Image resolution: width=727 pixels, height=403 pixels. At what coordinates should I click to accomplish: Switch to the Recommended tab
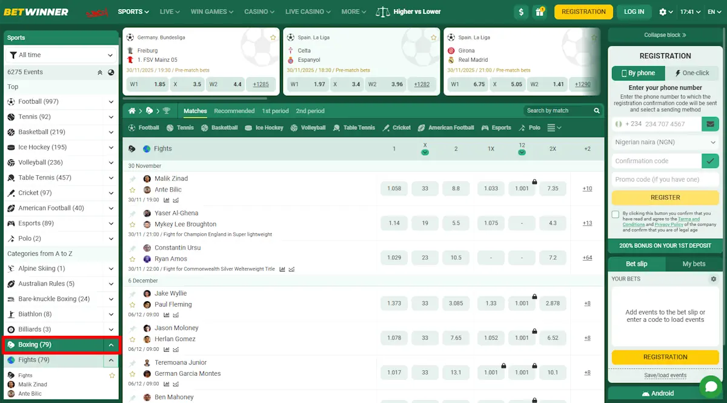[x=234, y=111]
